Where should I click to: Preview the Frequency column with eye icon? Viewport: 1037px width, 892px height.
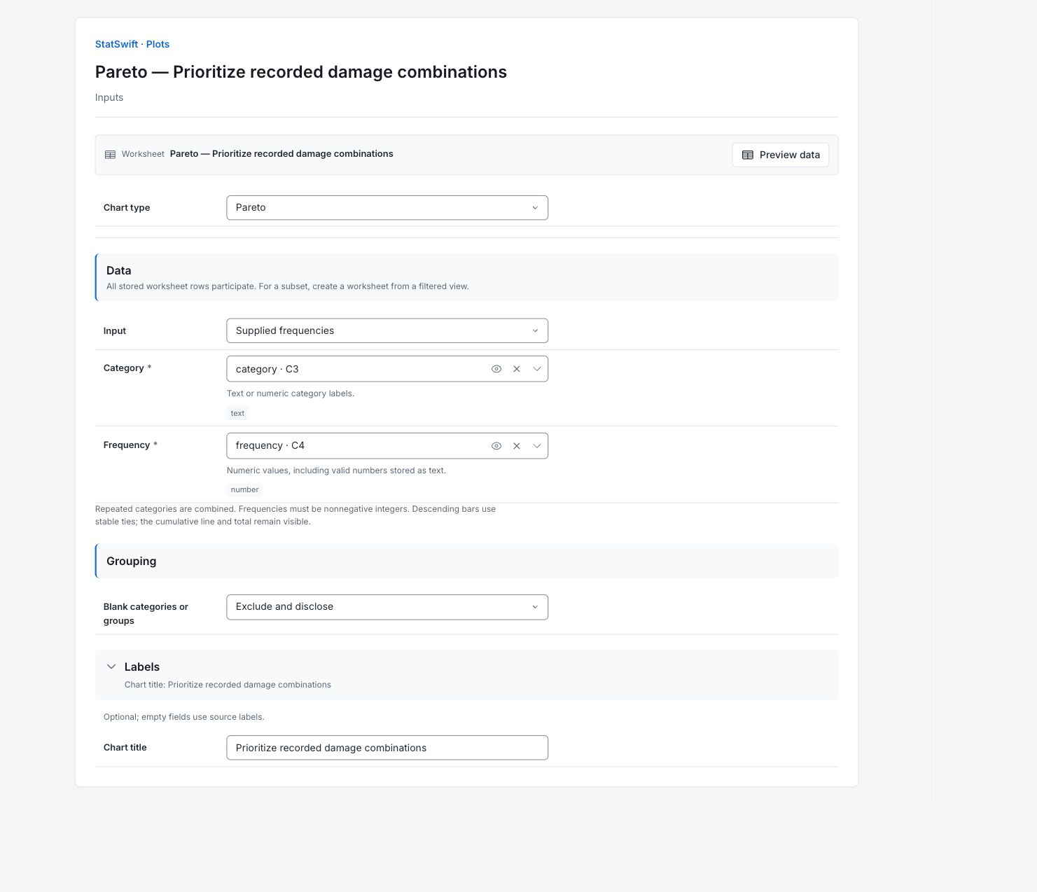click(x=496, y=446)
